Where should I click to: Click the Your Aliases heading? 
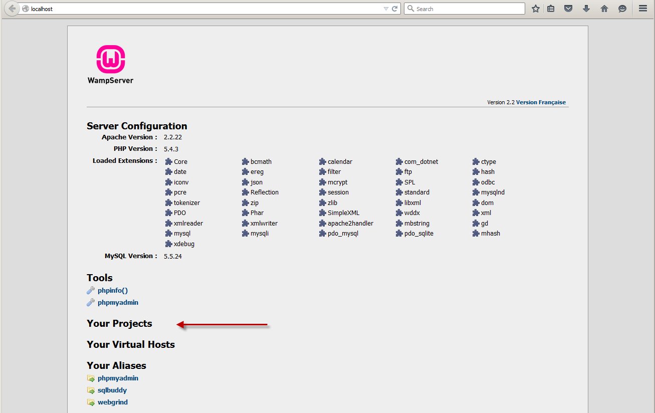tap(116, 365)
